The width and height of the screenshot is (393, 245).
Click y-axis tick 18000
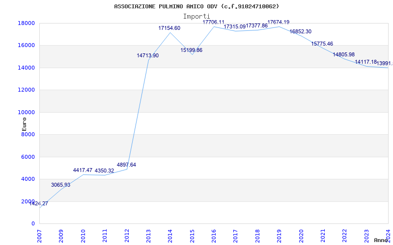tap(26, 23)
